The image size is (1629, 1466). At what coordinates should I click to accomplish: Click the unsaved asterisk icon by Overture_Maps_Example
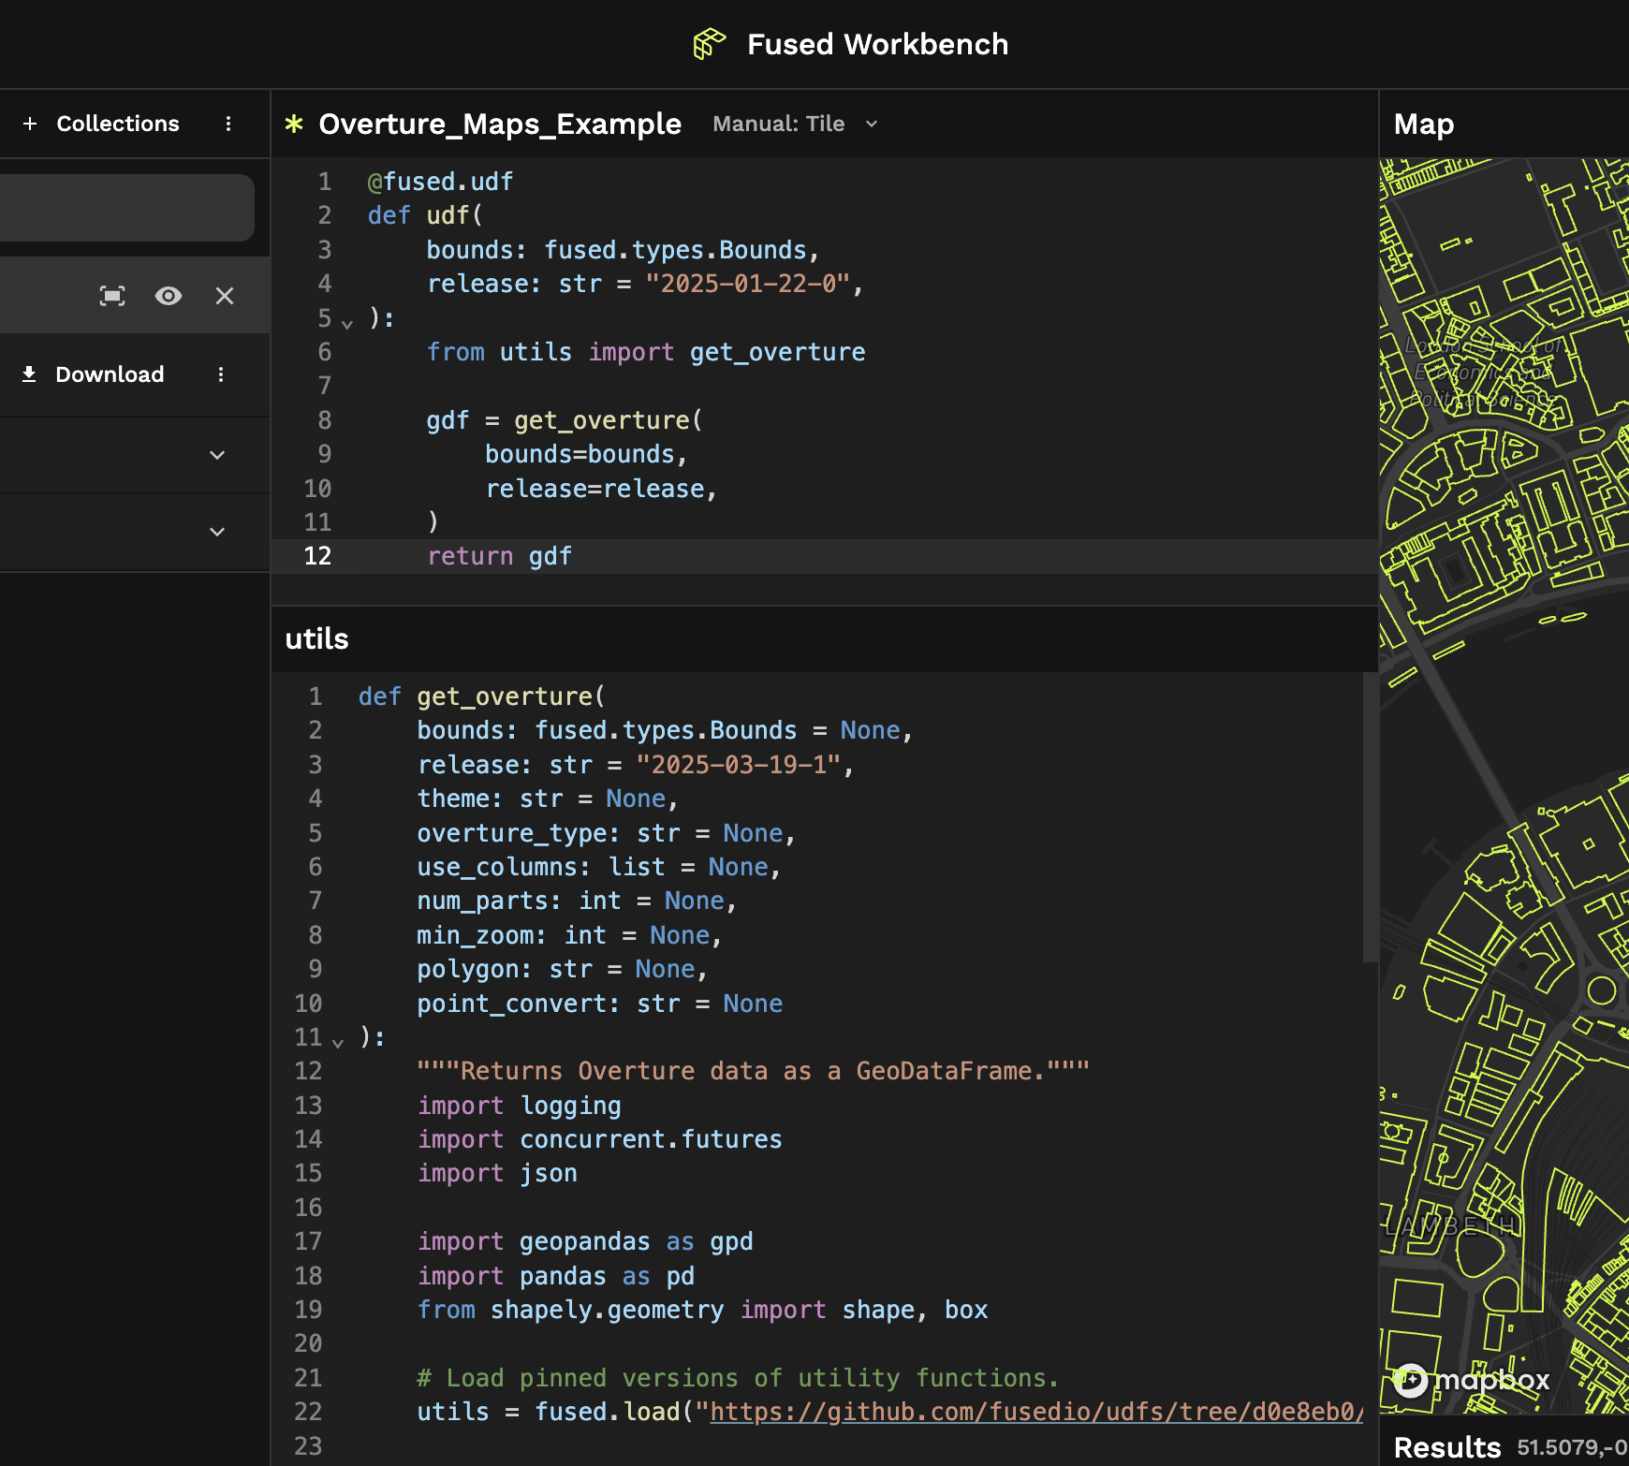(x=294, y=124)
